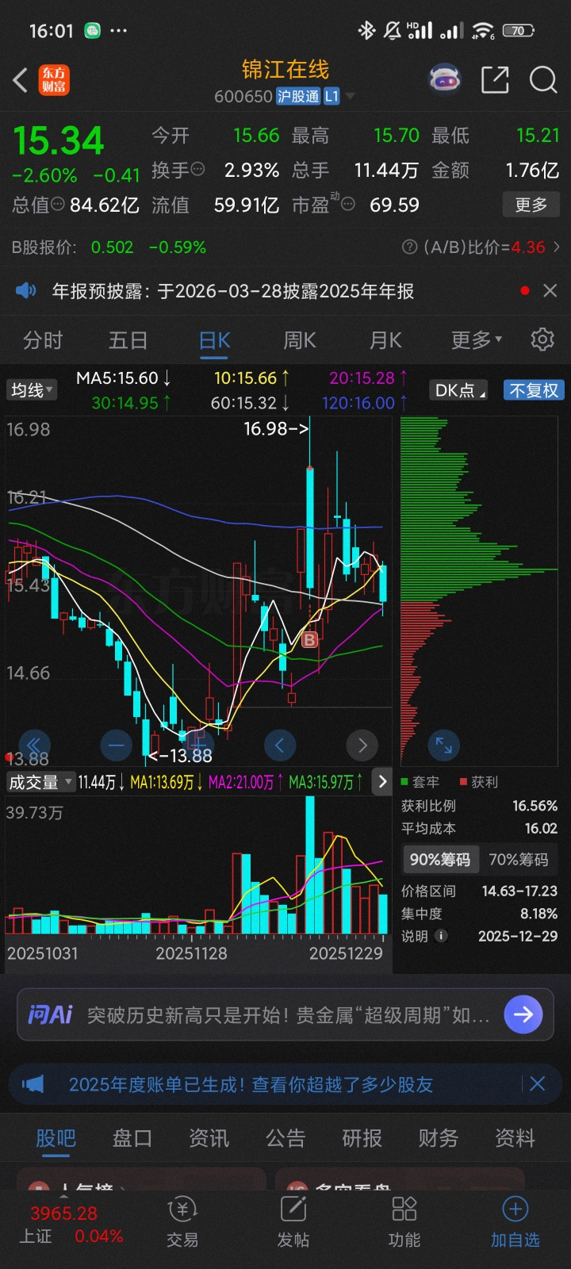Tap the battery indicator in status bar
This screenshot has height=1269, width=571.
point(518,31)
